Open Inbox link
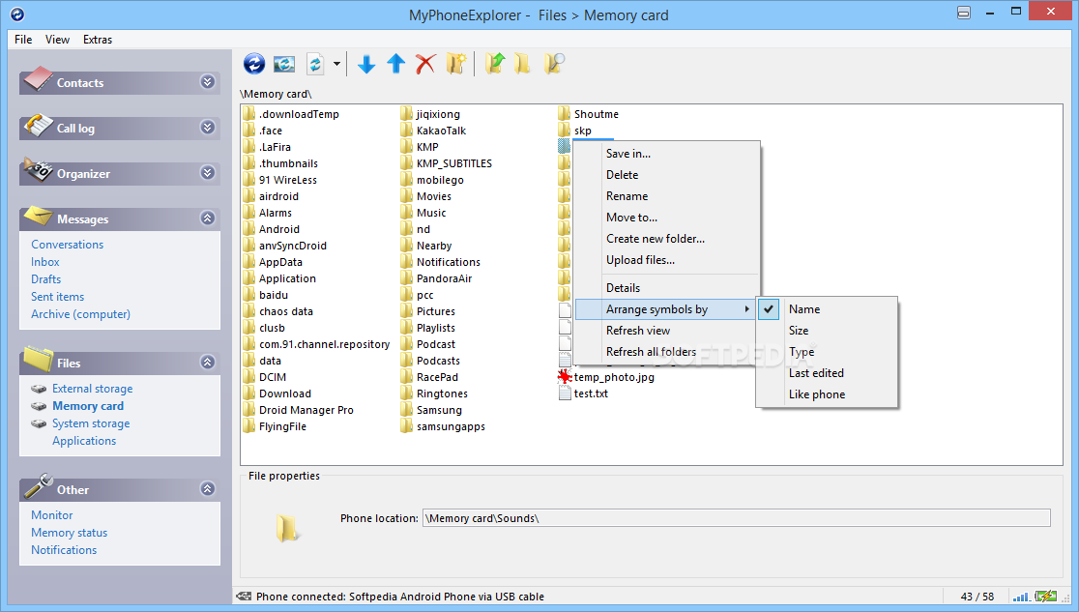Image resolution: width=1079 pixels, height=612 pixels. [x=44, y=262]
